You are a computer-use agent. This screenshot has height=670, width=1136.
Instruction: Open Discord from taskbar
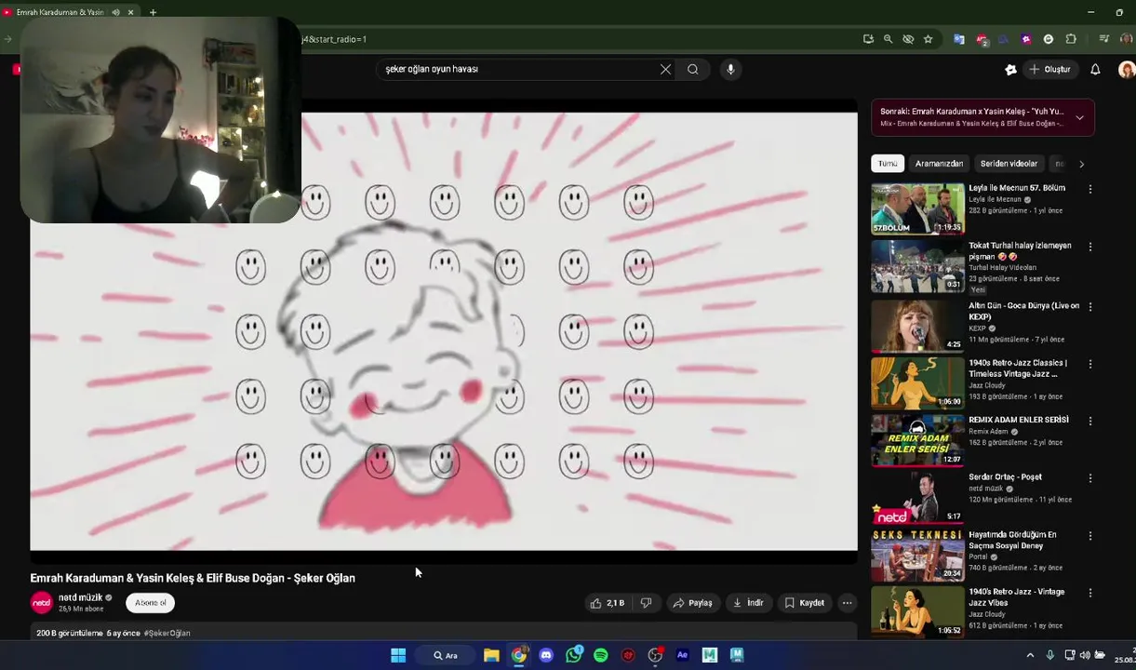(x=546, y=655)
